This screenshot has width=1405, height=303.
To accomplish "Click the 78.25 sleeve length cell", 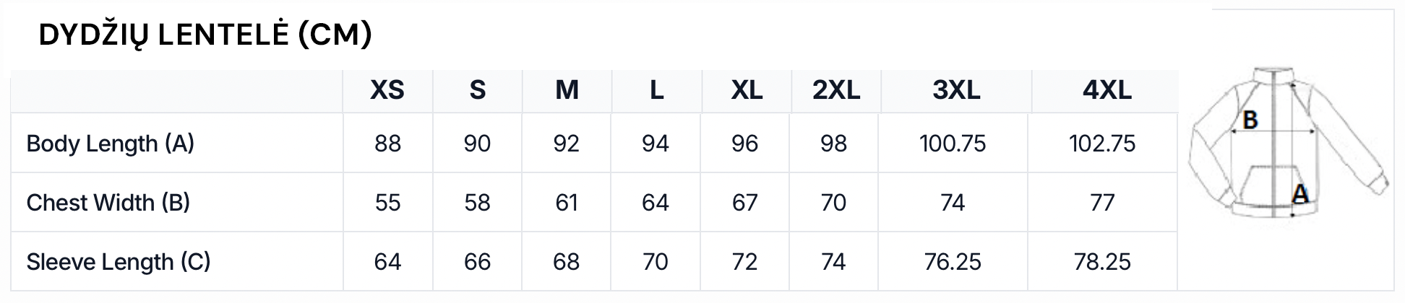I will pyautogui.click(x=1102, y=262).
